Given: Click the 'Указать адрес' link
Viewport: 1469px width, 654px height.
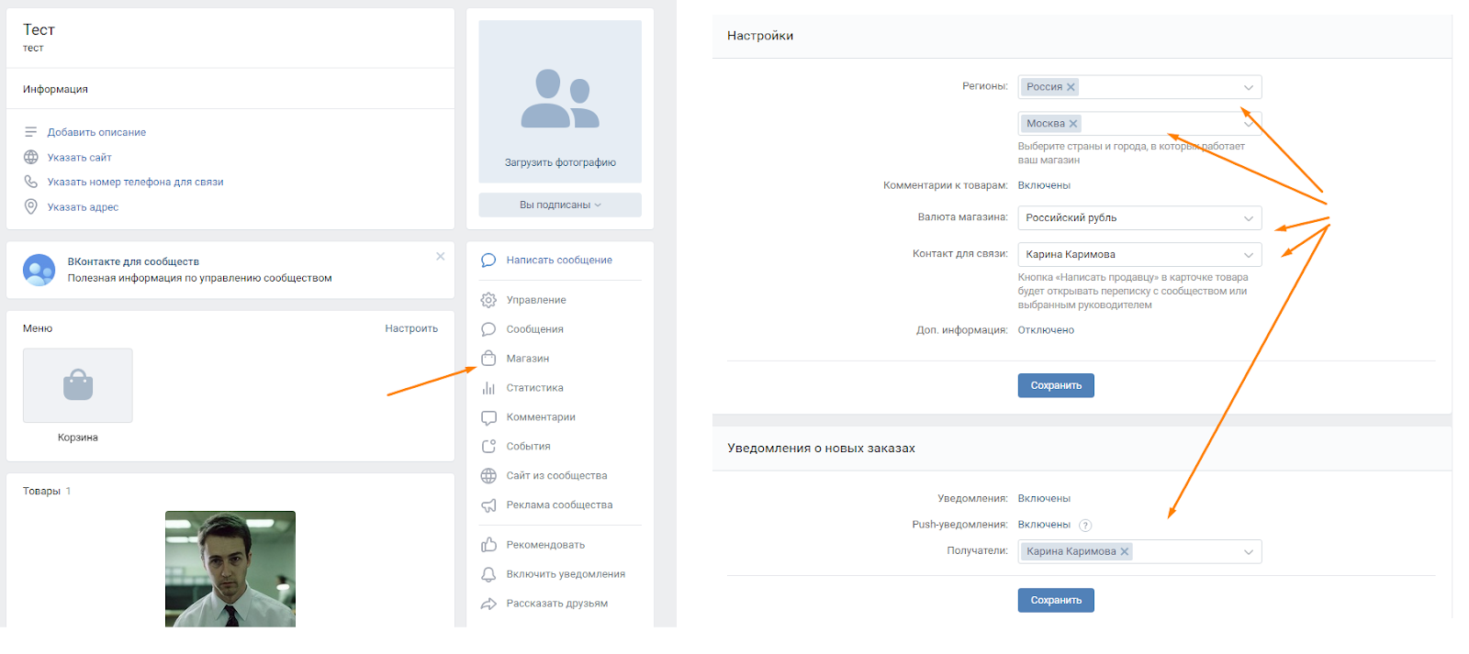Looking at the screenshot, I should tap(84, 206).
